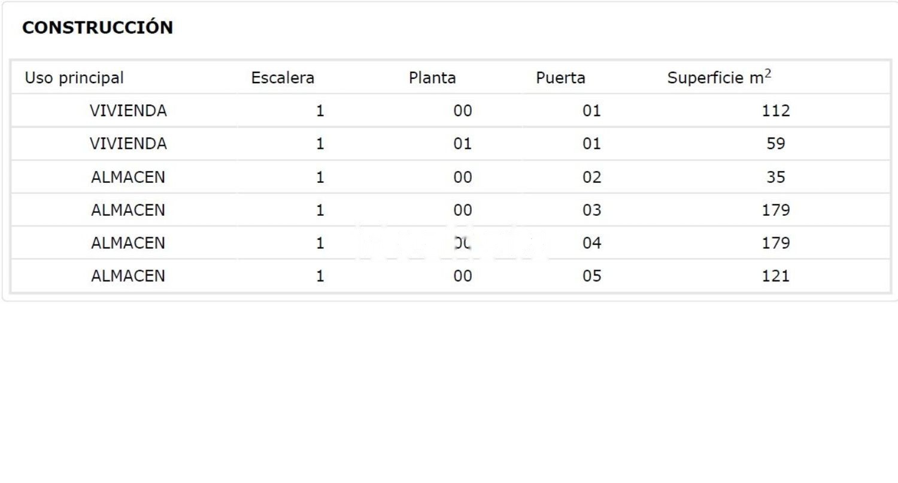Click ALMACEN in the 121 m² row
Screen dimensions: 898x483
tap(128, 276)
